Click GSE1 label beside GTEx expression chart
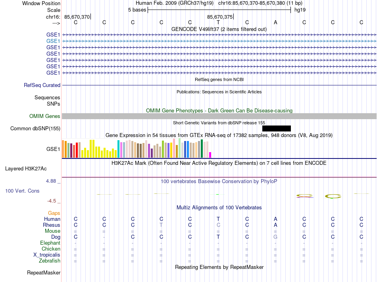377x282 pixels. coord(53,149)
